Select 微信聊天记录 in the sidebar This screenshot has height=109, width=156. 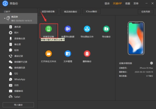(x=21, y=62)
